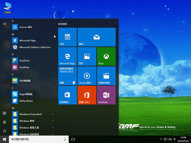Click the power button in Start menu
This screenshot has height=143, width=191.
click(4, 131)
